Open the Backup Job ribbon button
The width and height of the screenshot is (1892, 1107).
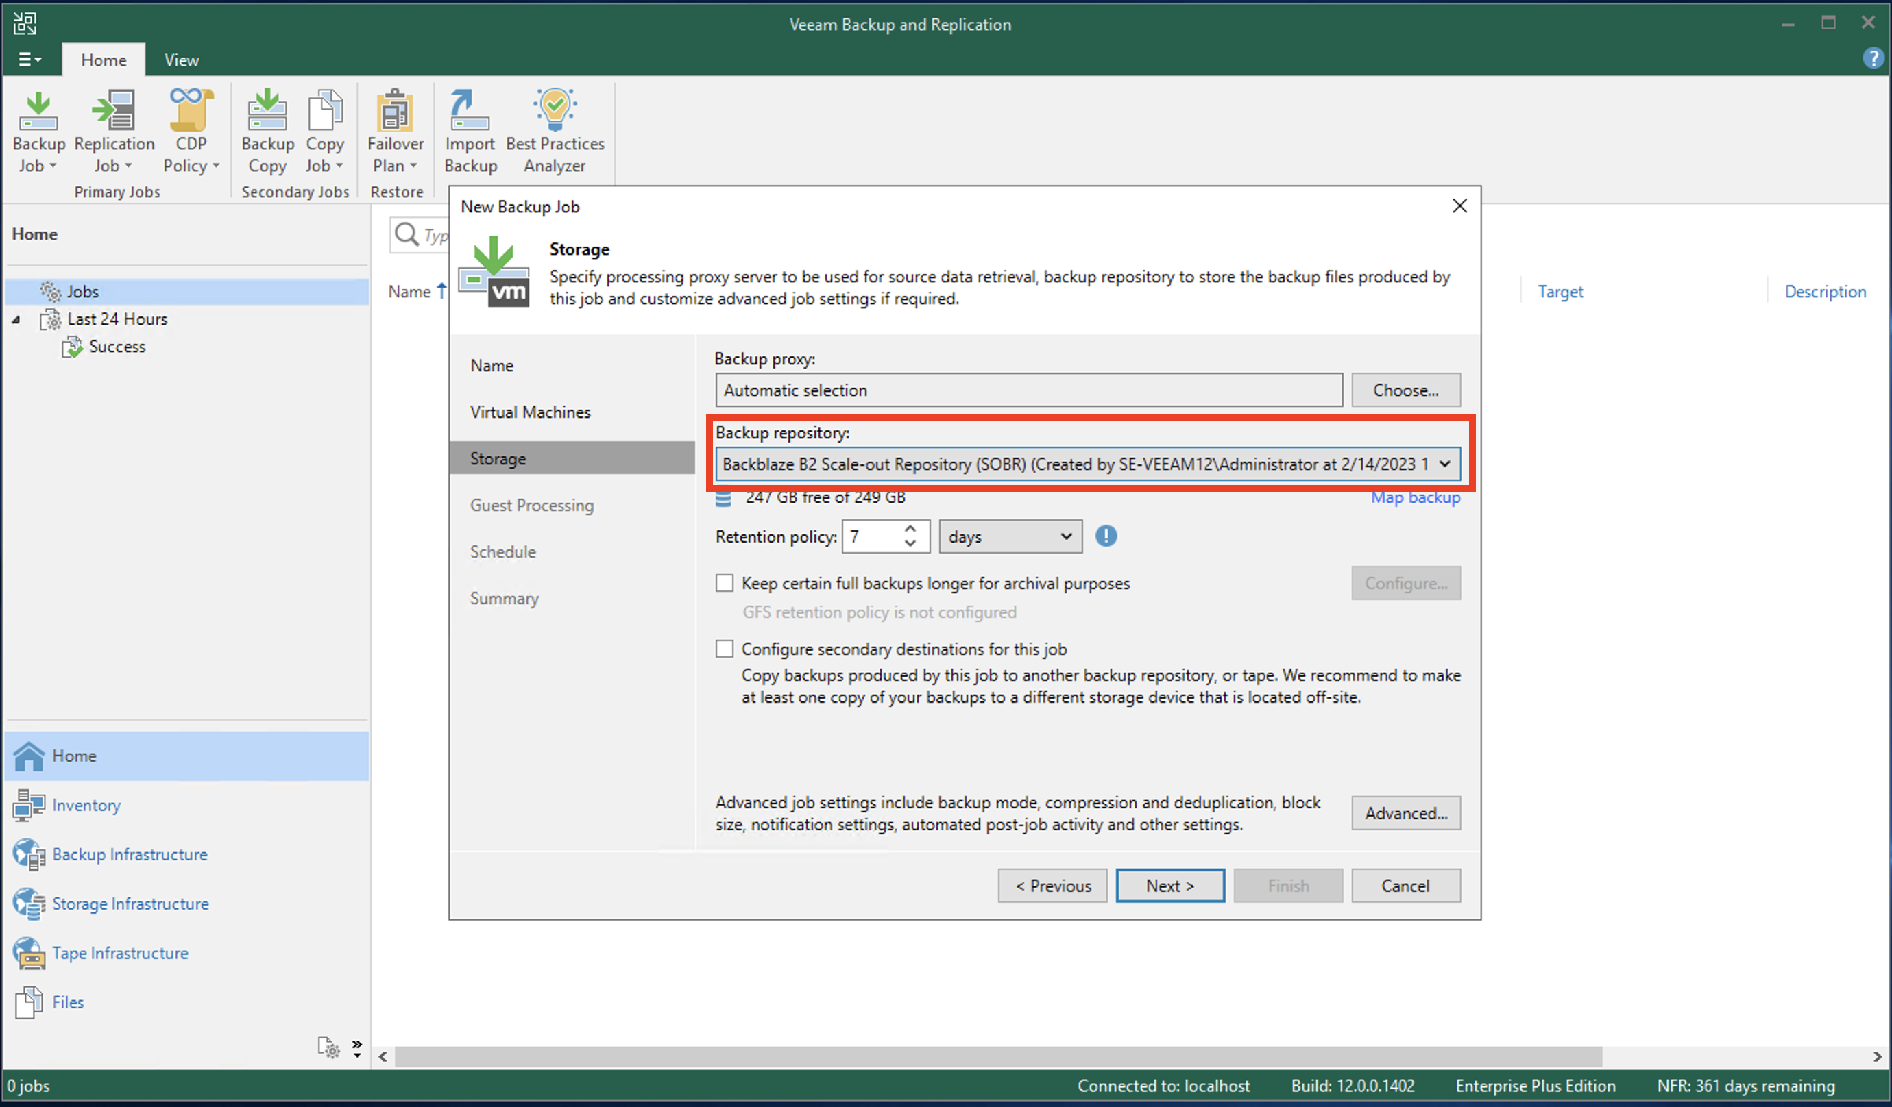coord(38,132)
